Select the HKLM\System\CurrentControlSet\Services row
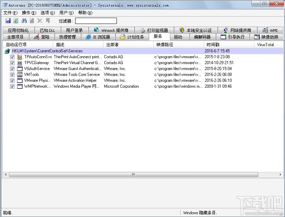 point(143,51)
